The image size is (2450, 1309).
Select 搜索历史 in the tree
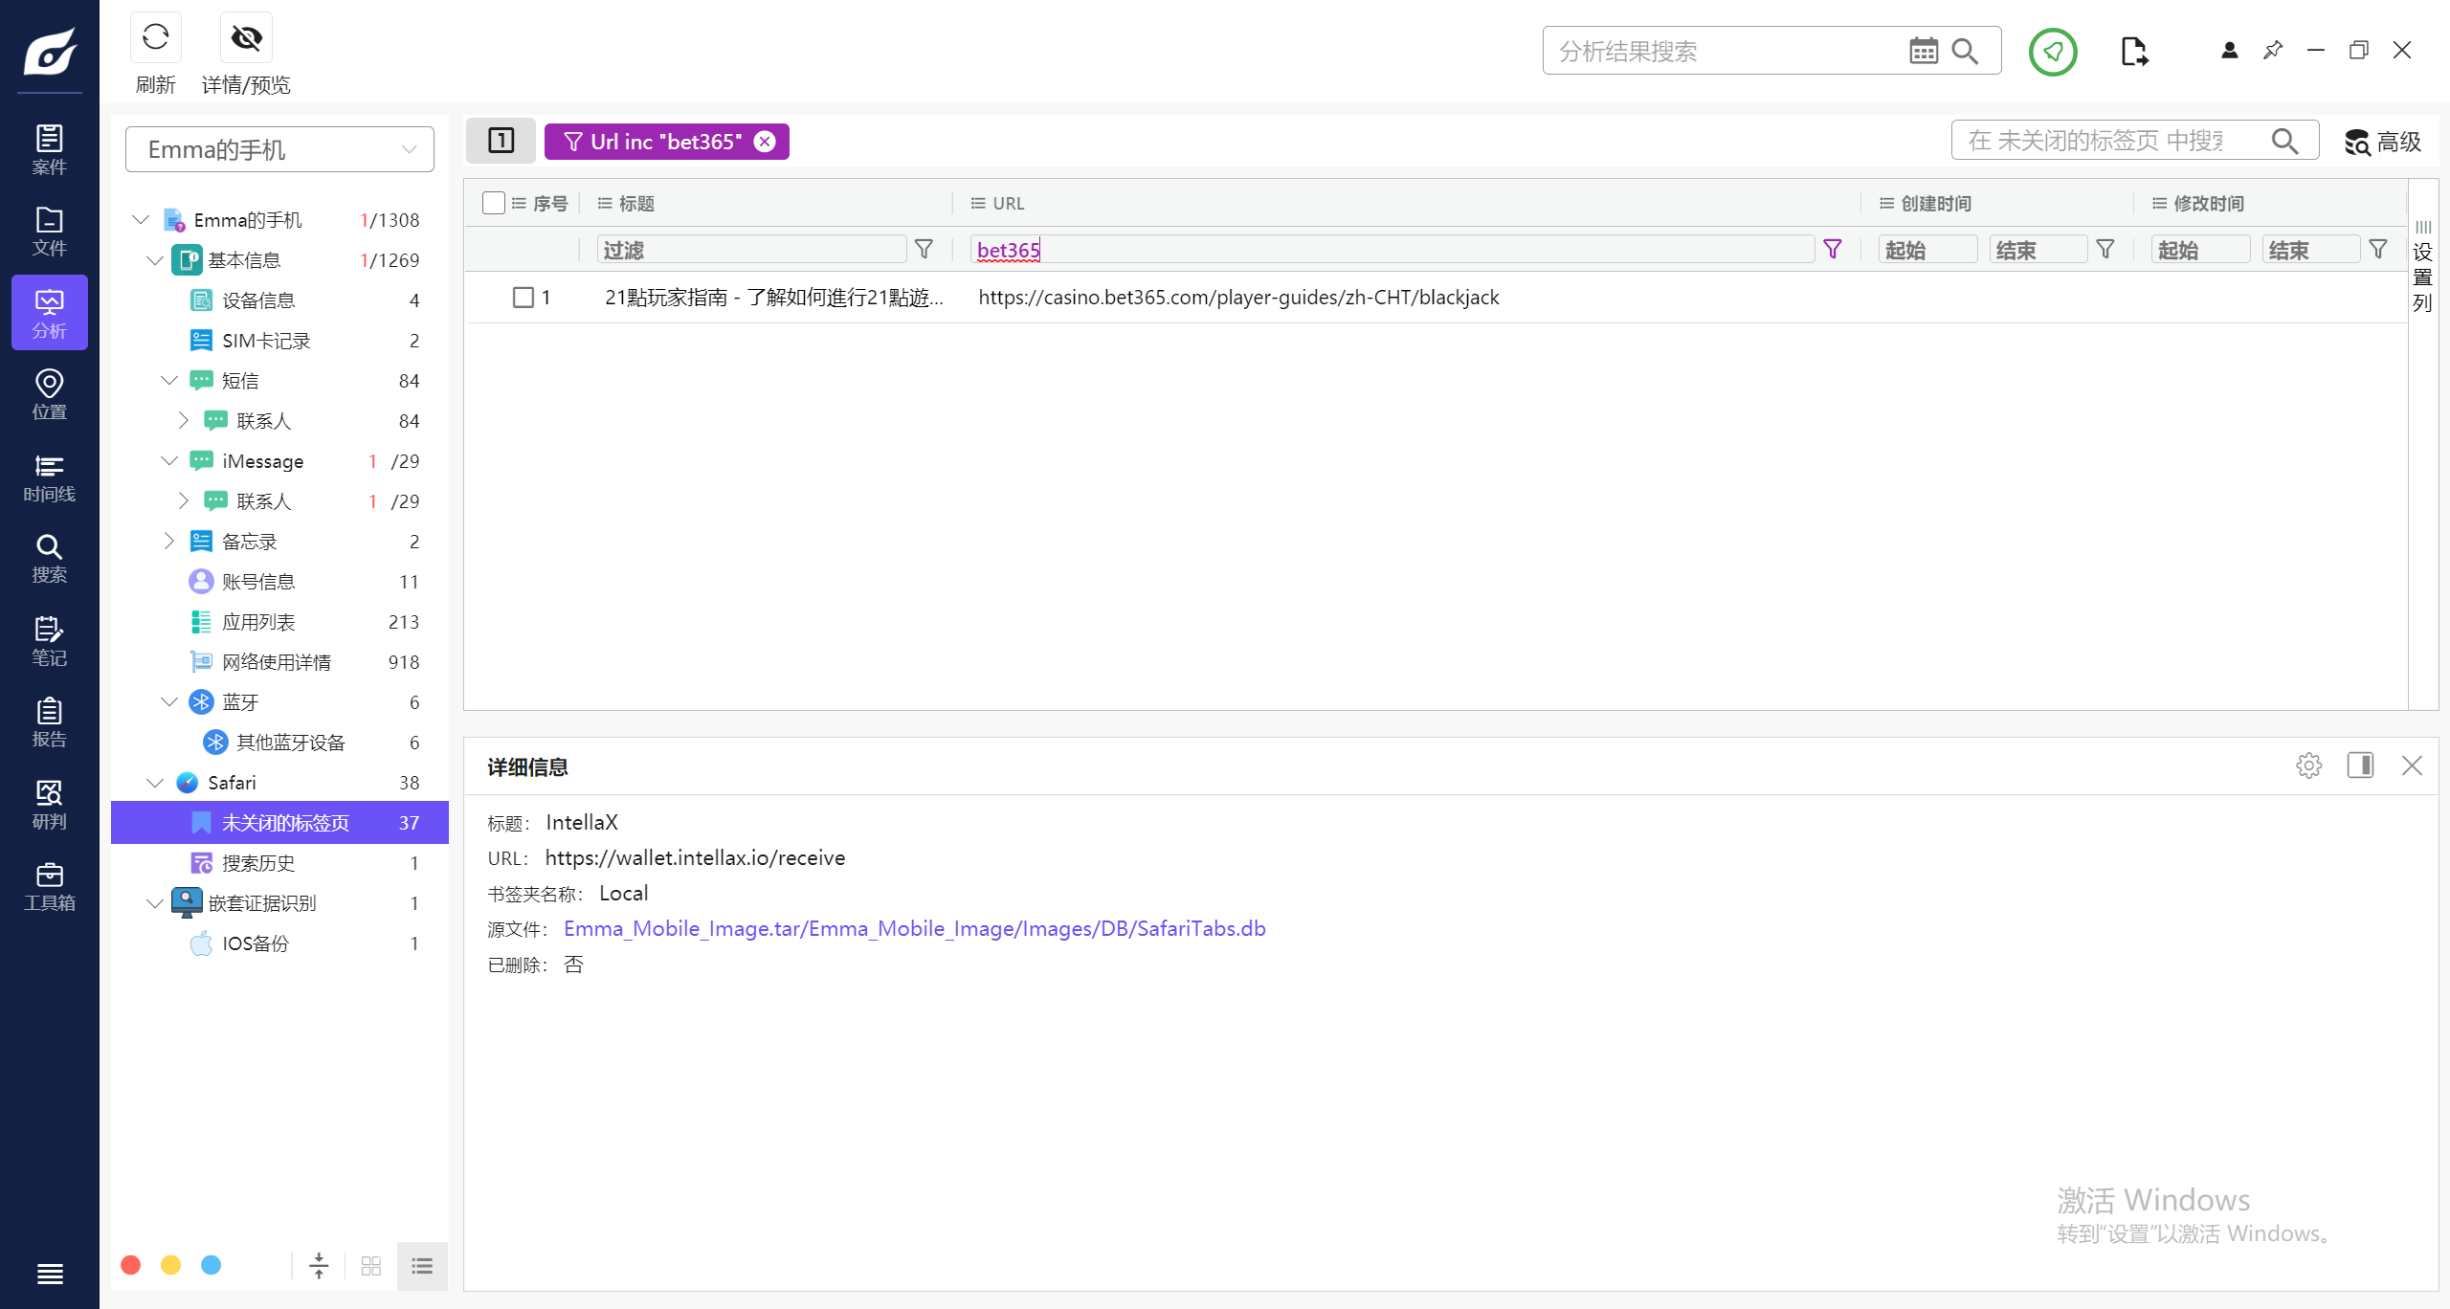(258, 863)
